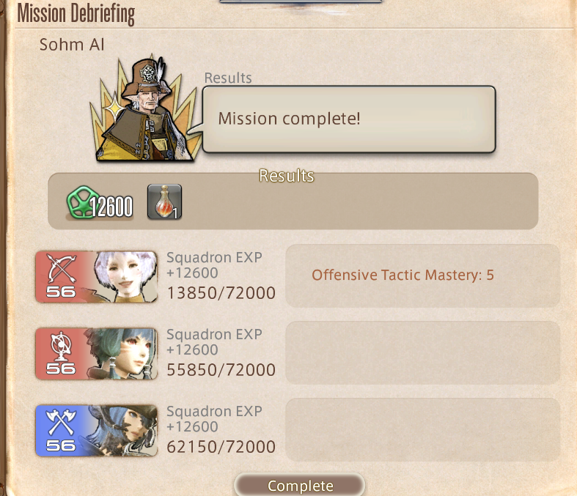Click the Offensive Tactic Mastery: 5 text
This screenshot has height=496, width=577.
(x=403, y=275)
